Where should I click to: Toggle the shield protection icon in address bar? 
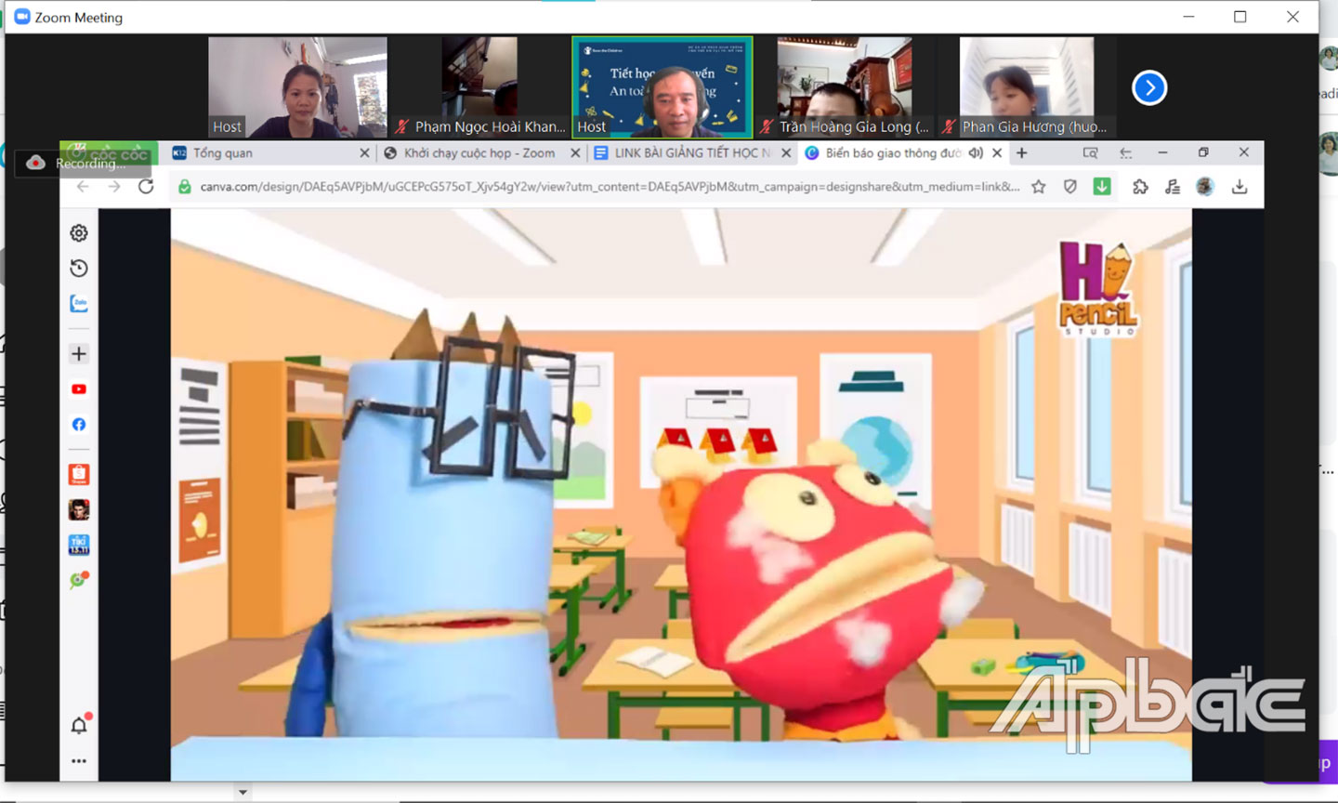[1070, 187]
